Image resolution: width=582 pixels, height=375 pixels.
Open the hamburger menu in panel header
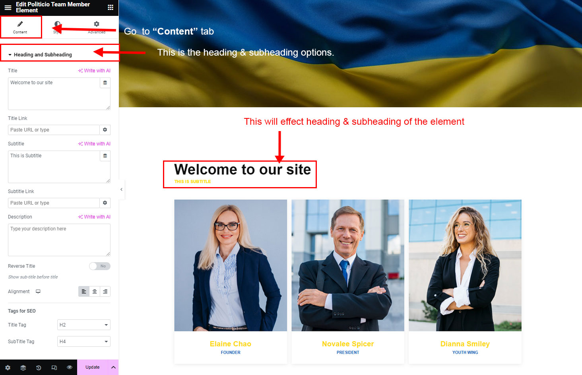[8, 8]
